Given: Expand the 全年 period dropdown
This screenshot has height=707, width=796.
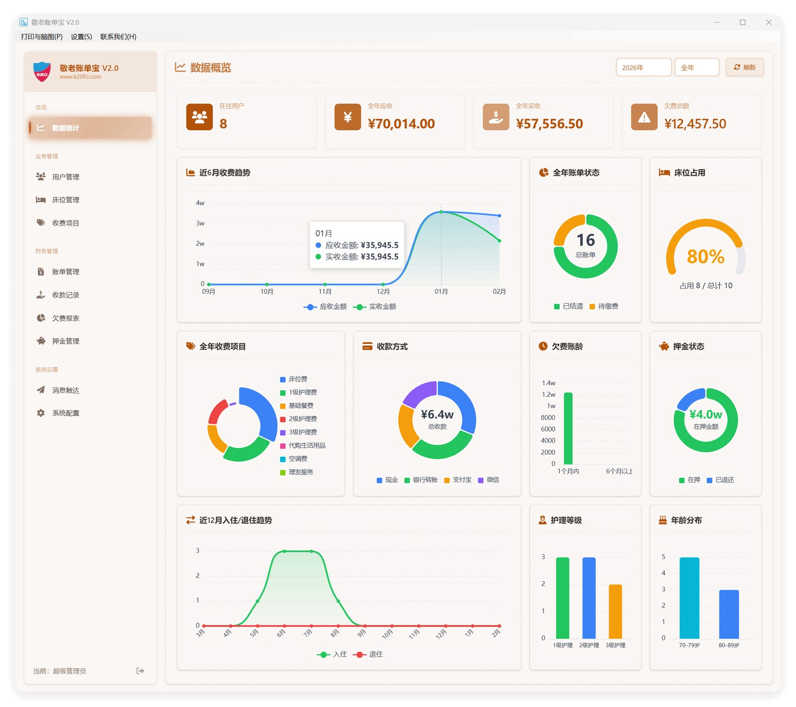Looking at the screenshot, I should 696,67.
